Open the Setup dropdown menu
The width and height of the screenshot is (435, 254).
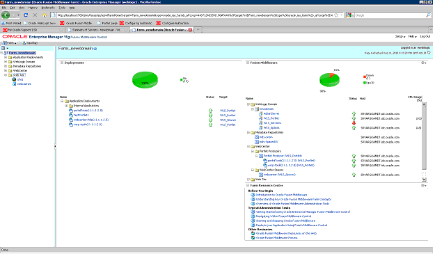tap(400, 37)
